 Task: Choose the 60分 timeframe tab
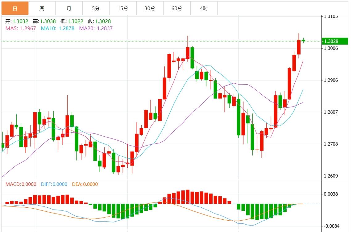[177, 8]
